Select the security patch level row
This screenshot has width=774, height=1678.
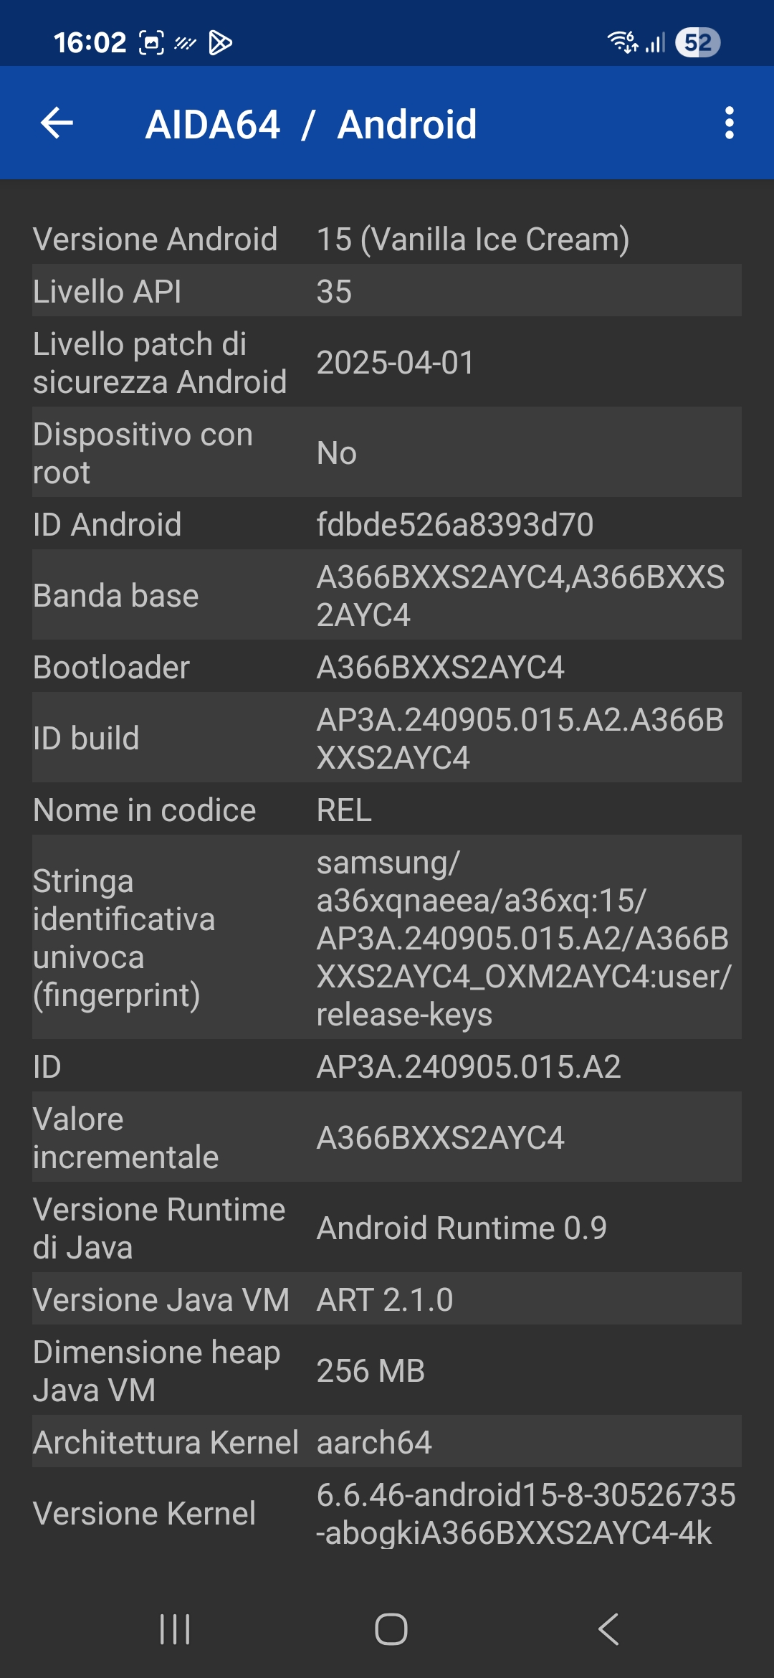pos(387,362)
